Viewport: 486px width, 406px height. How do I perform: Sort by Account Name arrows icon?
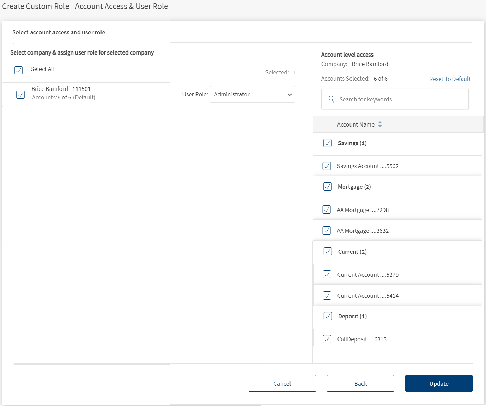coord(380,124)
